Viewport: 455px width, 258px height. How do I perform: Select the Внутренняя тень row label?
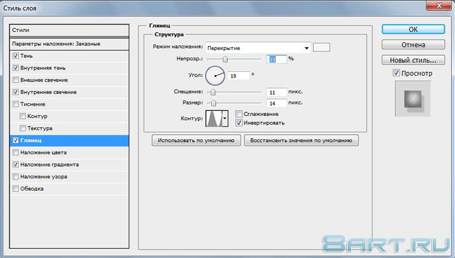click(43, 68)
